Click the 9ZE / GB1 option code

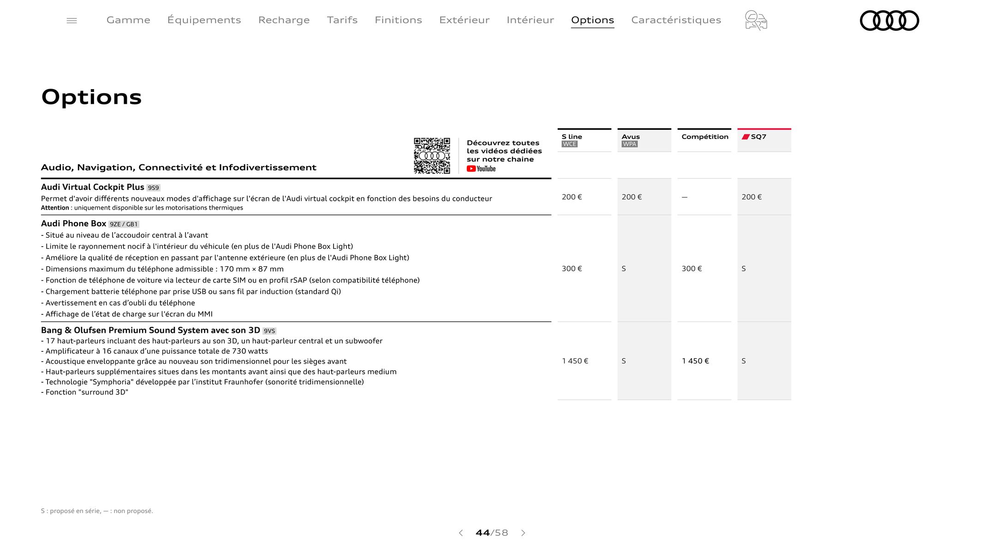pos(124,224)
